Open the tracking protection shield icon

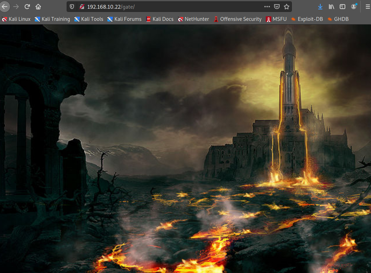coord(72,7)
